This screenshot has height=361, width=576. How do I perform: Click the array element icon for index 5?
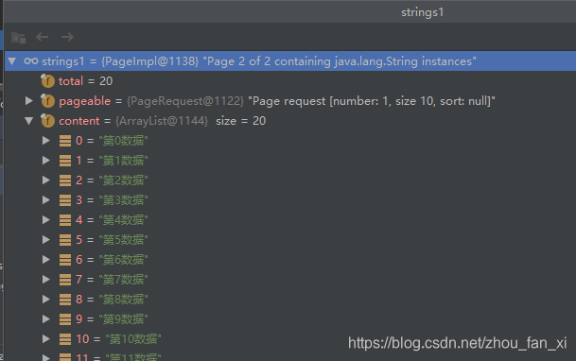pyautogui.click(x=65, y=240)
